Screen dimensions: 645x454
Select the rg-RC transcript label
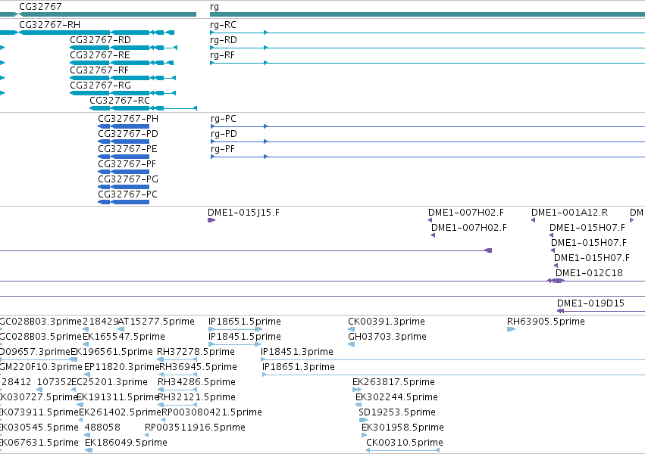(x=223, y=25)
